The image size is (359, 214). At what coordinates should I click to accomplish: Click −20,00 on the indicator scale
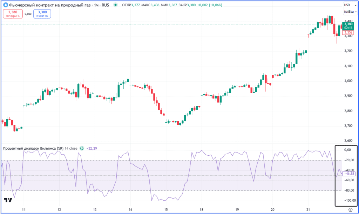[x=349, y=160]
